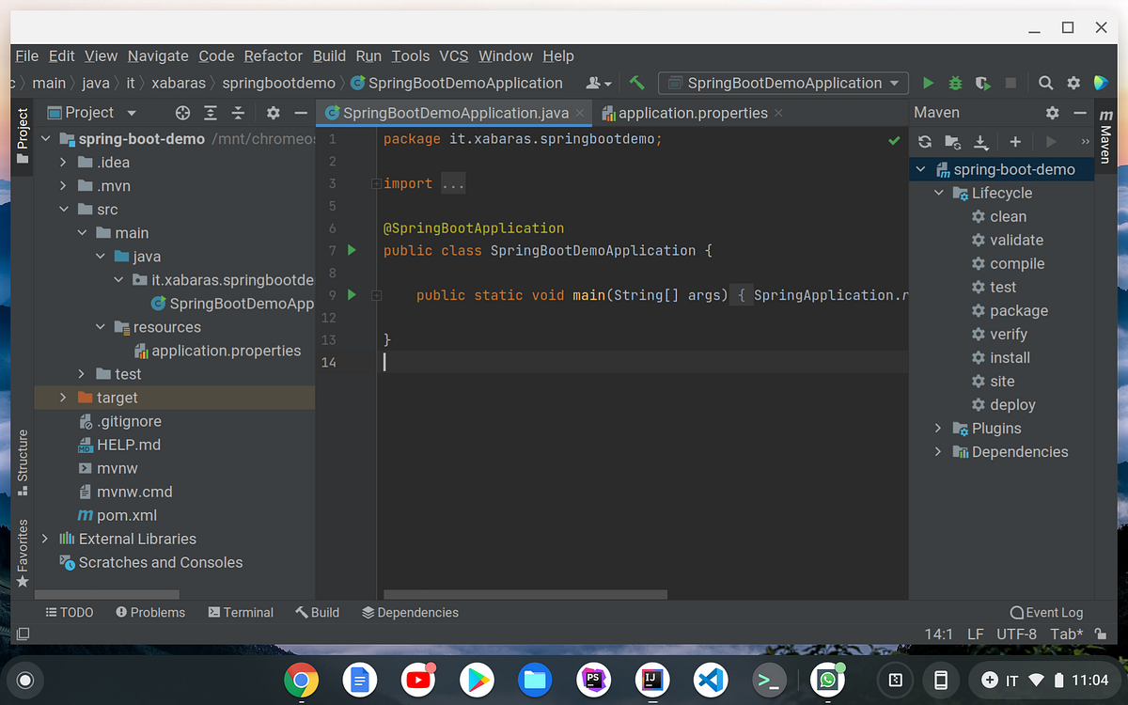Screen dimensions: 1128x705
Task: Click UTF-8 encoding in status bar
Action: point(1016,634)
